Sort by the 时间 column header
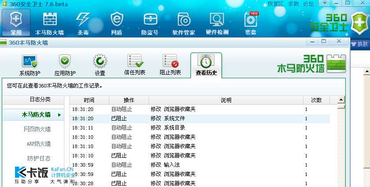The height and width of the screenshot is (187, 370). (89, 100)
